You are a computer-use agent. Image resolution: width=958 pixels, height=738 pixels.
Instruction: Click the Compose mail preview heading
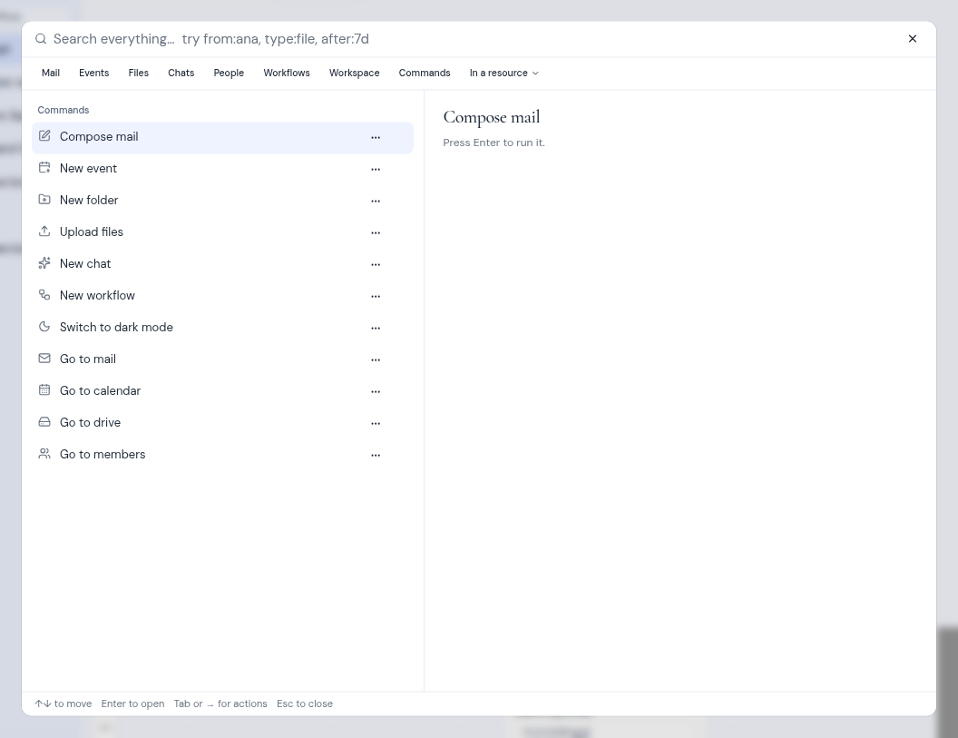pos(492,117)
